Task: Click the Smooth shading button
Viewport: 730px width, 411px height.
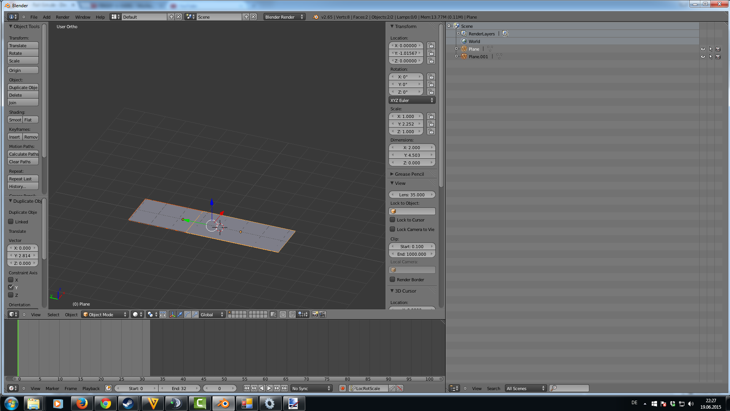Action: [x=15, y=120]
